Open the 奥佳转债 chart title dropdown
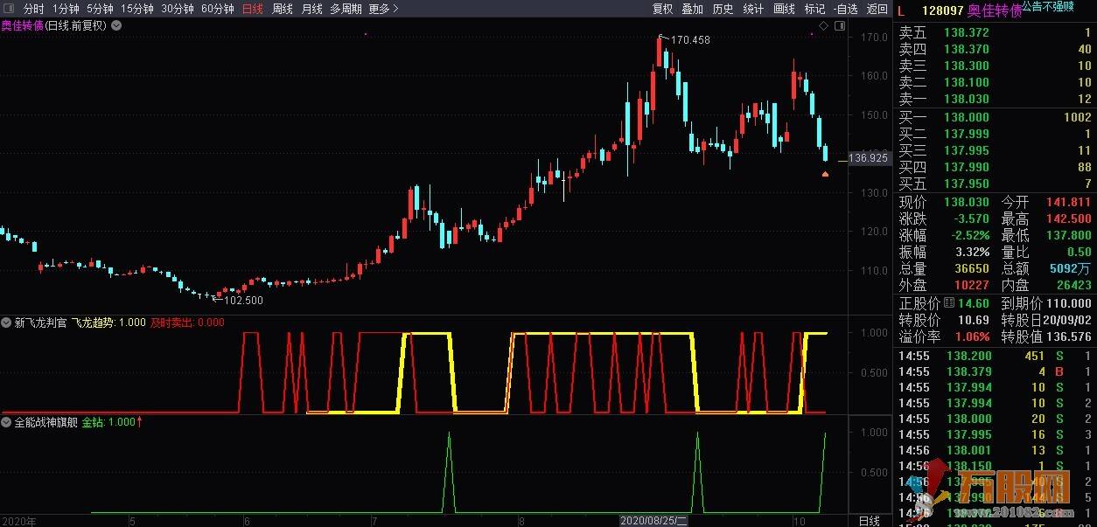Image resolution: width=1097 pixels, height=527 pixels. (x=116, y=25)
